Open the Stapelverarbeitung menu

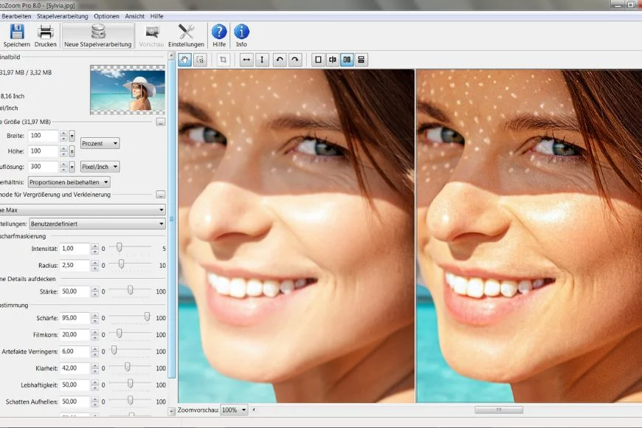[63, 15]
